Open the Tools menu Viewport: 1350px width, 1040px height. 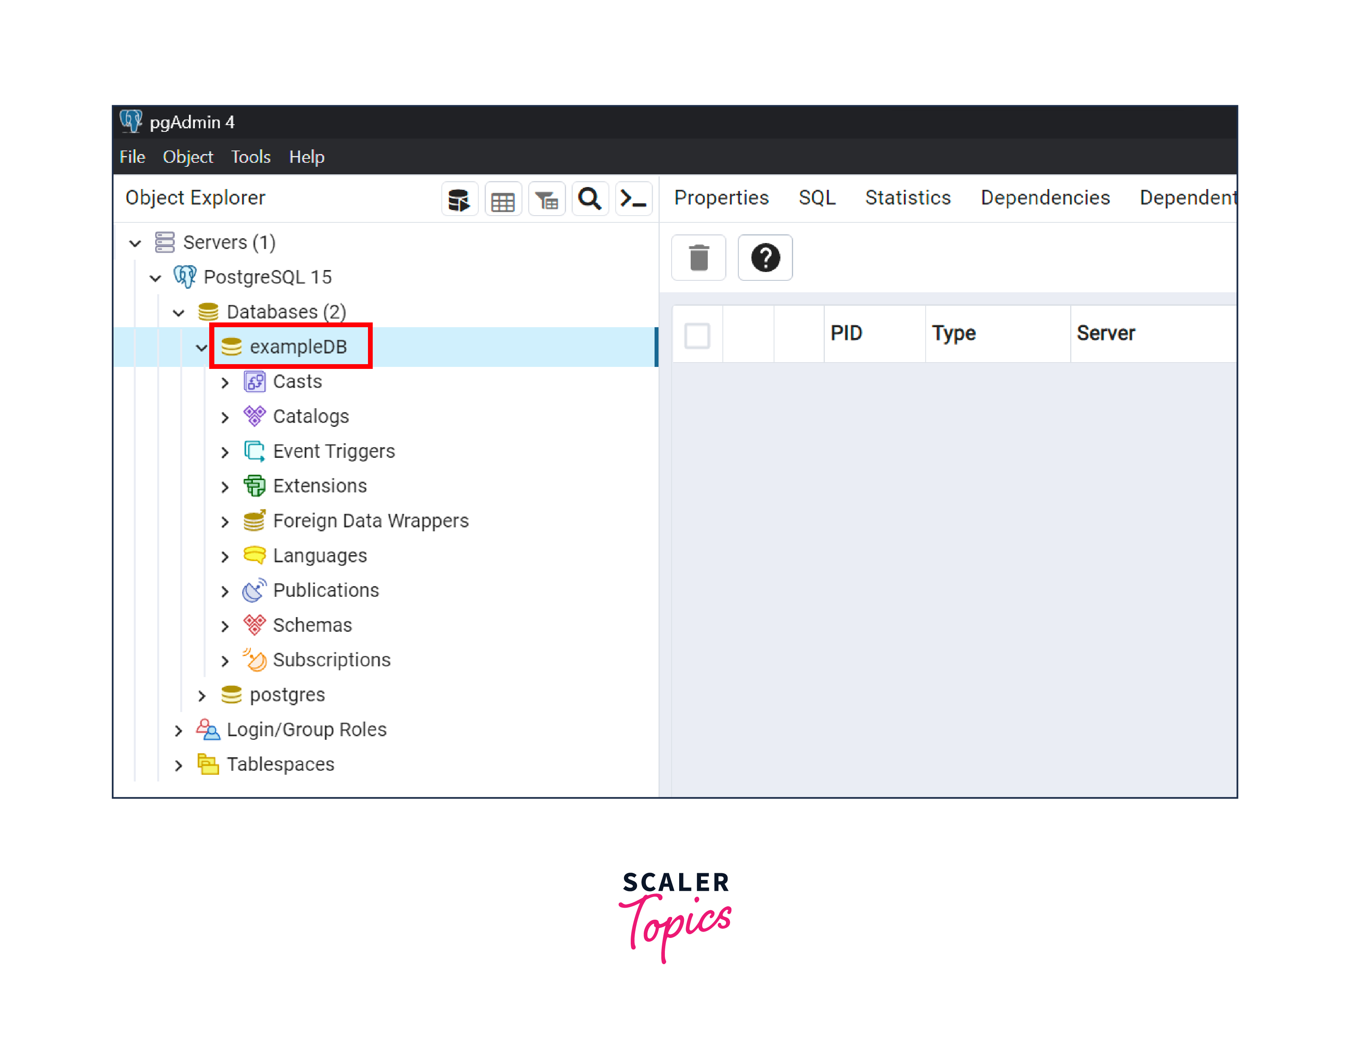pyautogui.click(x=250, y=157)
